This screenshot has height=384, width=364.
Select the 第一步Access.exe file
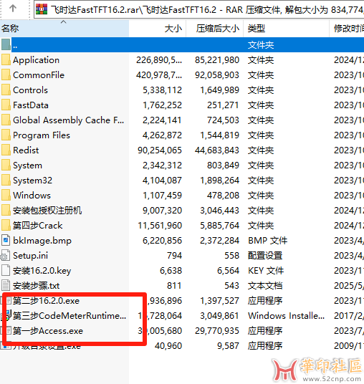[x=182, y=331]
